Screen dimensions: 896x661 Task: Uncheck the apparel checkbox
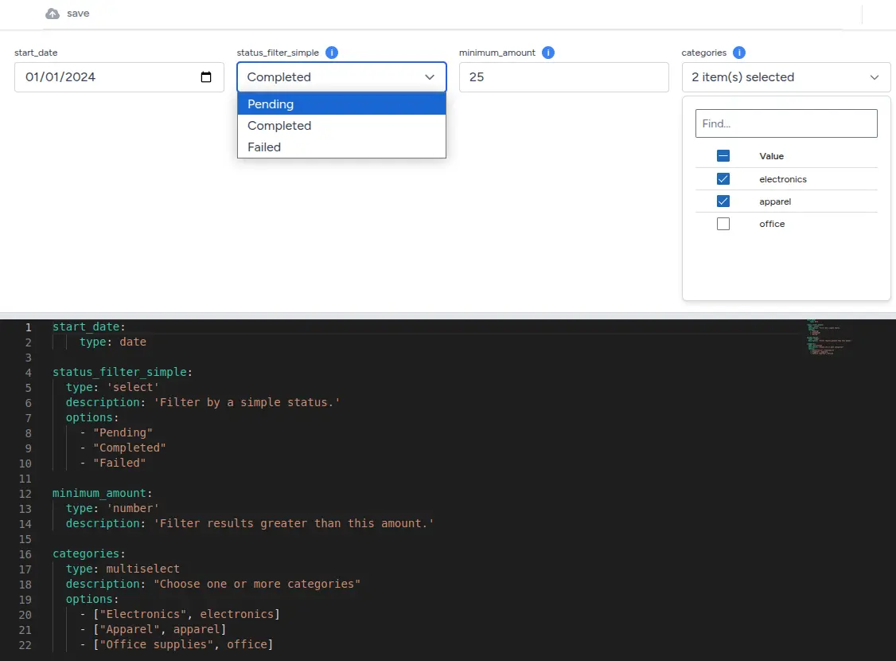[x=723, y=201]
